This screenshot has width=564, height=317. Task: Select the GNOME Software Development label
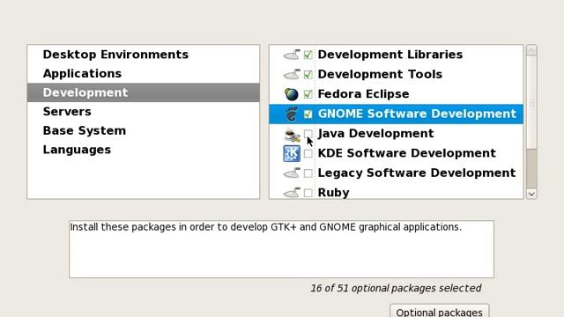tap(417, 114)
